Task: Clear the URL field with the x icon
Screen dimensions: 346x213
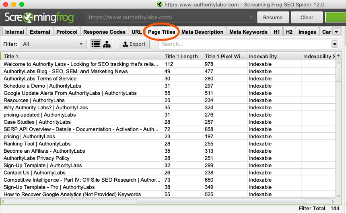Action: [x=251, y=17]
